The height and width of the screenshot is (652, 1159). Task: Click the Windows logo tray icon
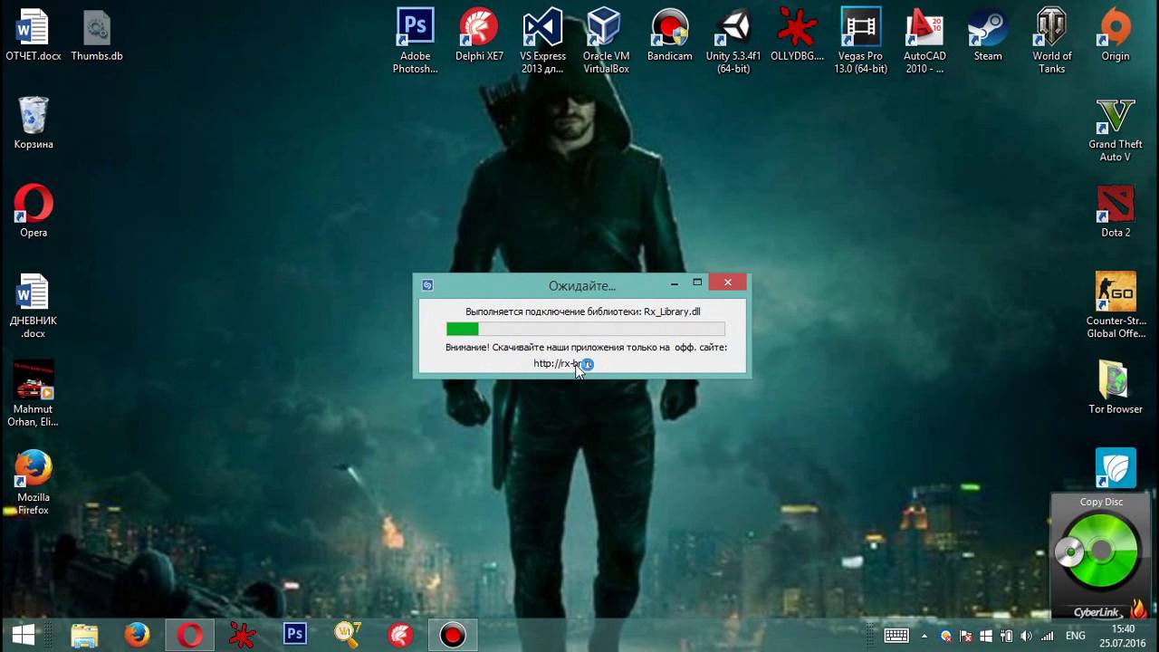pyautogui.click(x=986, y=636)
